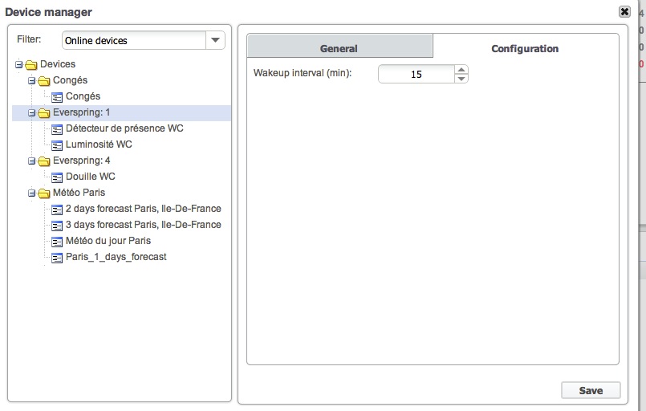Click the Congés device icon
The image size is (646, 411).
coord(57,96)
